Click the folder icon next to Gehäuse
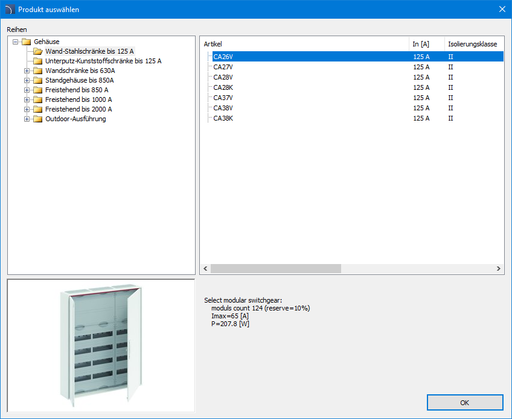The width and height of the screenshot is (512, 419). click(26, 42)
